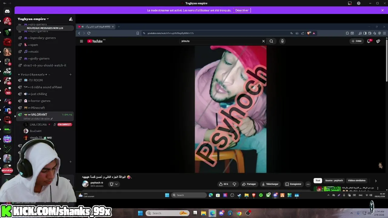
Task: Close the YouTube browser tab
Action: [113, 27]
